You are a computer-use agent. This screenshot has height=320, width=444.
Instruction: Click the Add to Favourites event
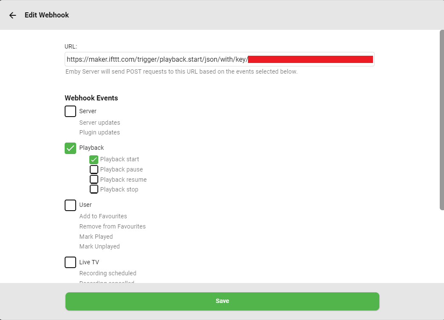tap(103, 216)
